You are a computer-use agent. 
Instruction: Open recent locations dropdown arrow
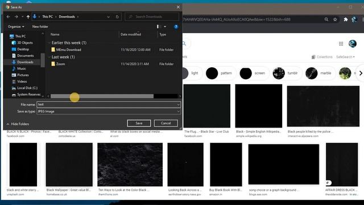22,17
